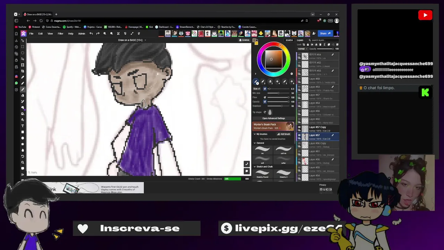Click the invite user icon beside Share
Screen dimensions: 444x250
314,33
